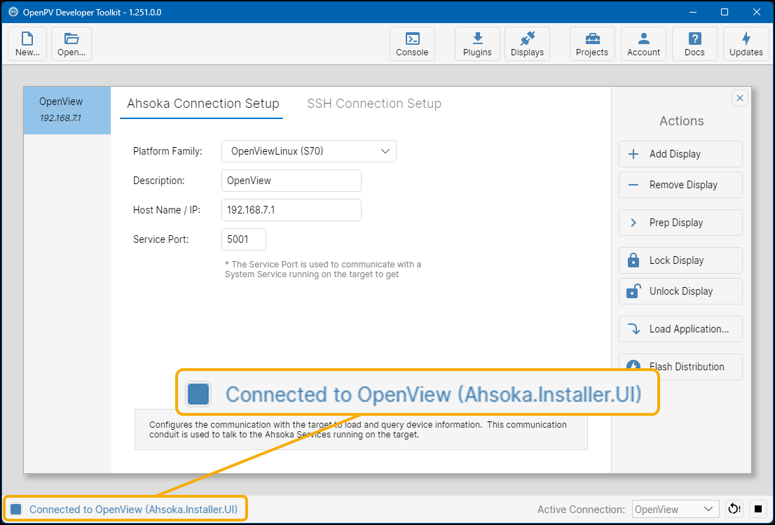Expand the Active Connection dropdown
775x525 pixels.
click(675, 509)
